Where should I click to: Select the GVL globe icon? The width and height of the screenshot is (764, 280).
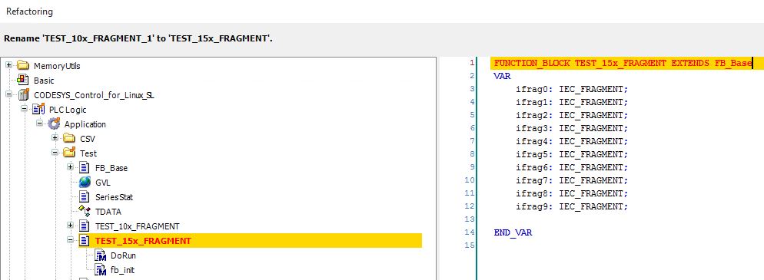tap(85, 183)
